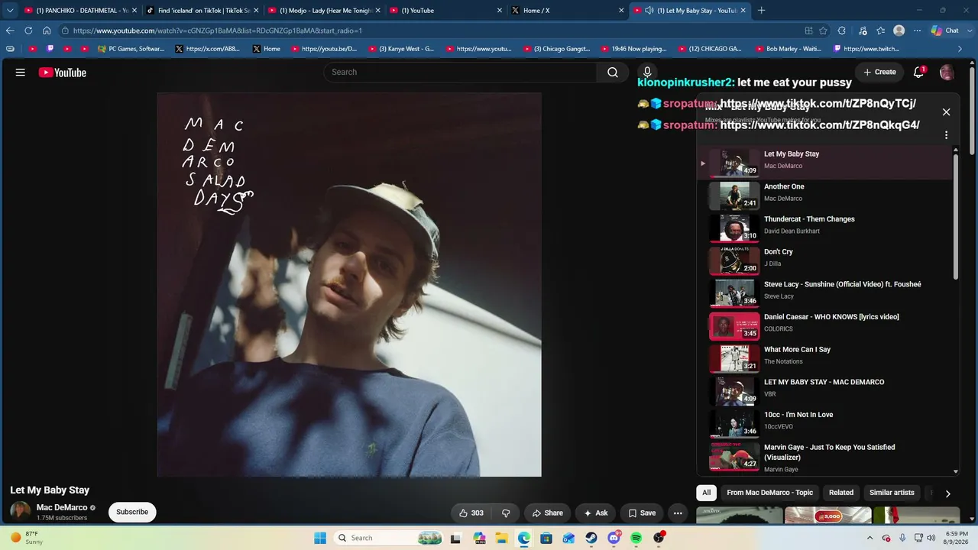Dislike the video with thumbs down

click(506, 513)
